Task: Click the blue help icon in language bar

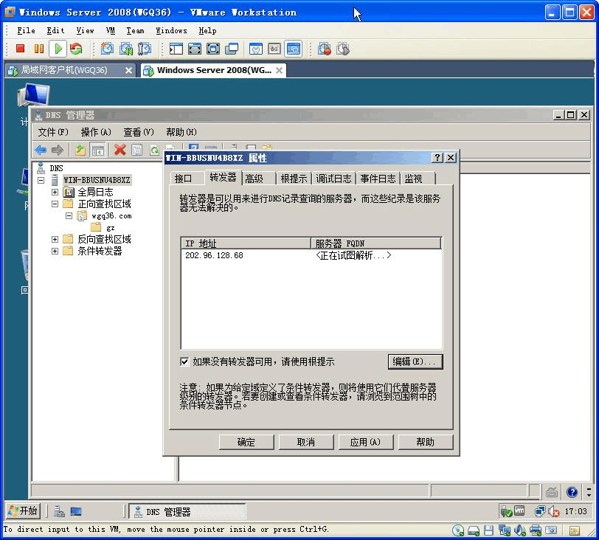Action: (572, 492)
